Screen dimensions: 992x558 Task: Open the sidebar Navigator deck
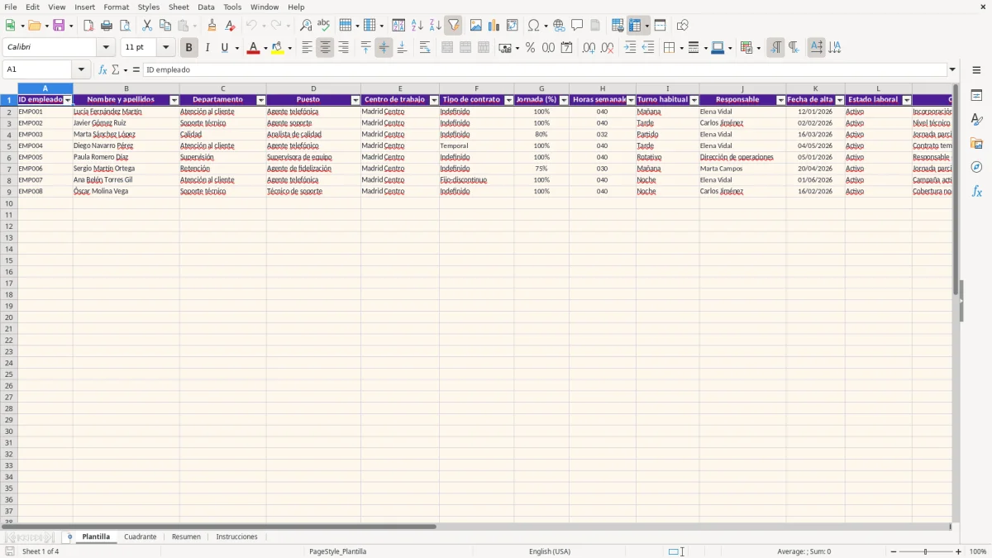pyautogui.click(x=976, y=167)
